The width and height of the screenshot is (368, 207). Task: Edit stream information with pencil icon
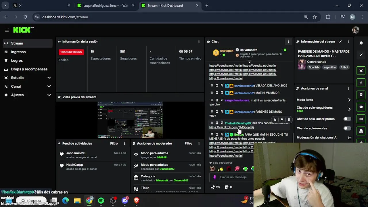click(x=340, y=42)
